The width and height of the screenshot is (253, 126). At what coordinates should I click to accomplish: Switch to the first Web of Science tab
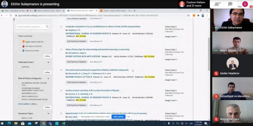(49, 11)
